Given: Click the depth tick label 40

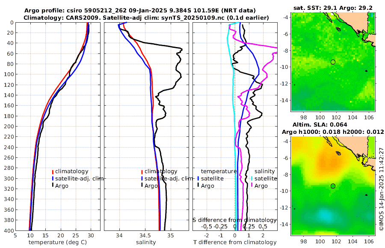Looking at the screenshot, I should (x=10, y=43).
